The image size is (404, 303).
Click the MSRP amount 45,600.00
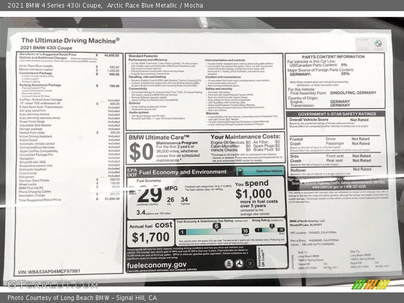coord(112,56)
